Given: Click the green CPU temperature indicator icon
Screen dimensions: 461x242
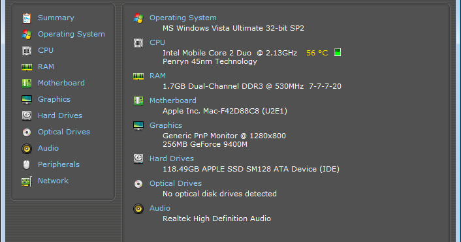Looking at the screenshot, I should (x=338, y=52).
